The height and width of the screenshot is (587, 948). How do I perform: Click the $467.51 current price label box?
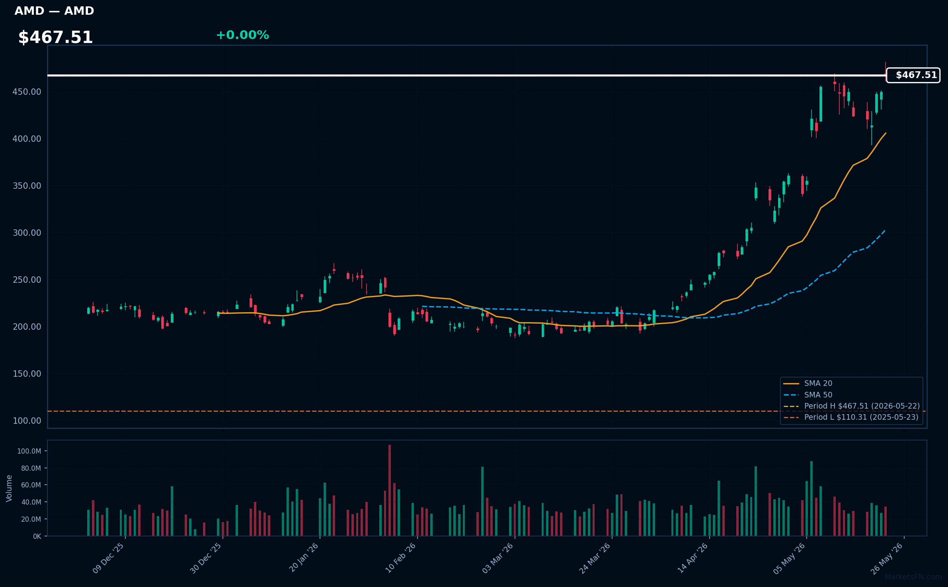coord(913,75)
